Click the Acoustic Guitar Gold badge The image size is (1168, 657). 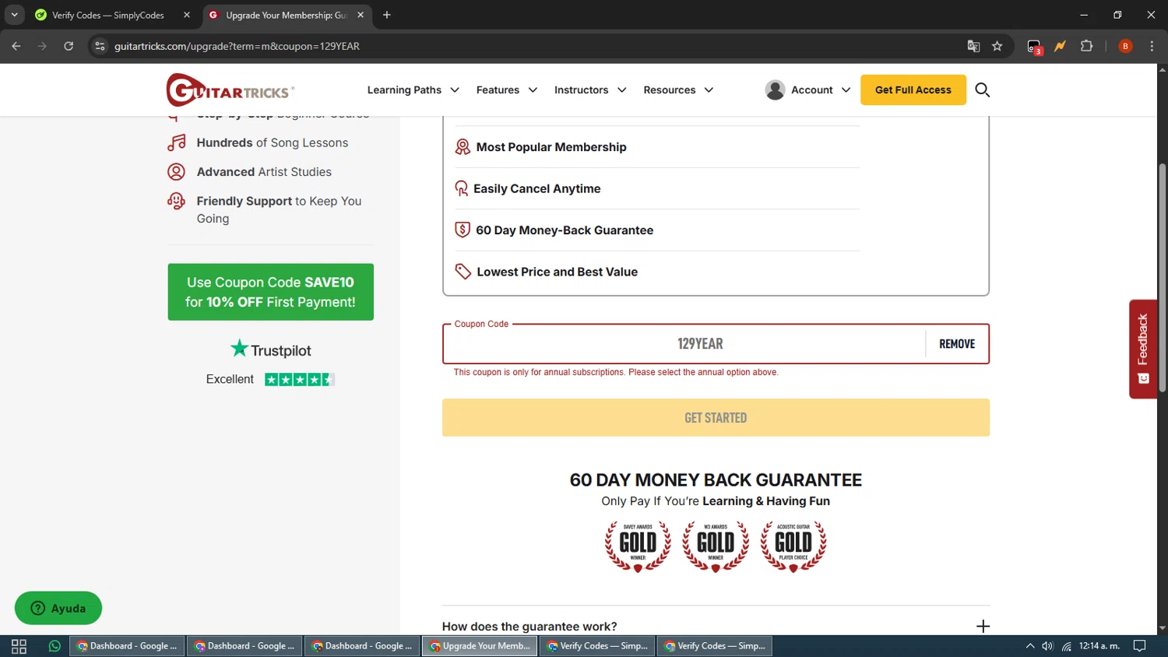pos(793,546)
